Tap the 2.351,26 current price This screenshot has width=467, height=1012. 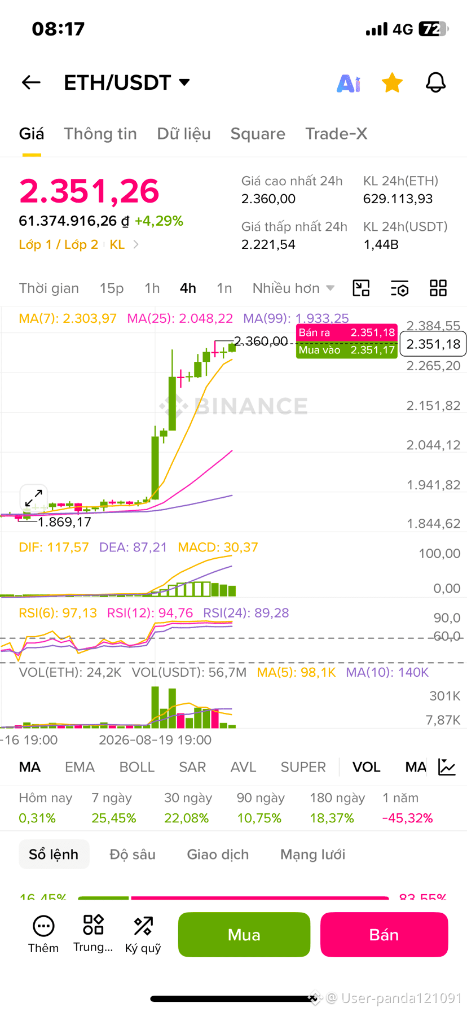89,191
